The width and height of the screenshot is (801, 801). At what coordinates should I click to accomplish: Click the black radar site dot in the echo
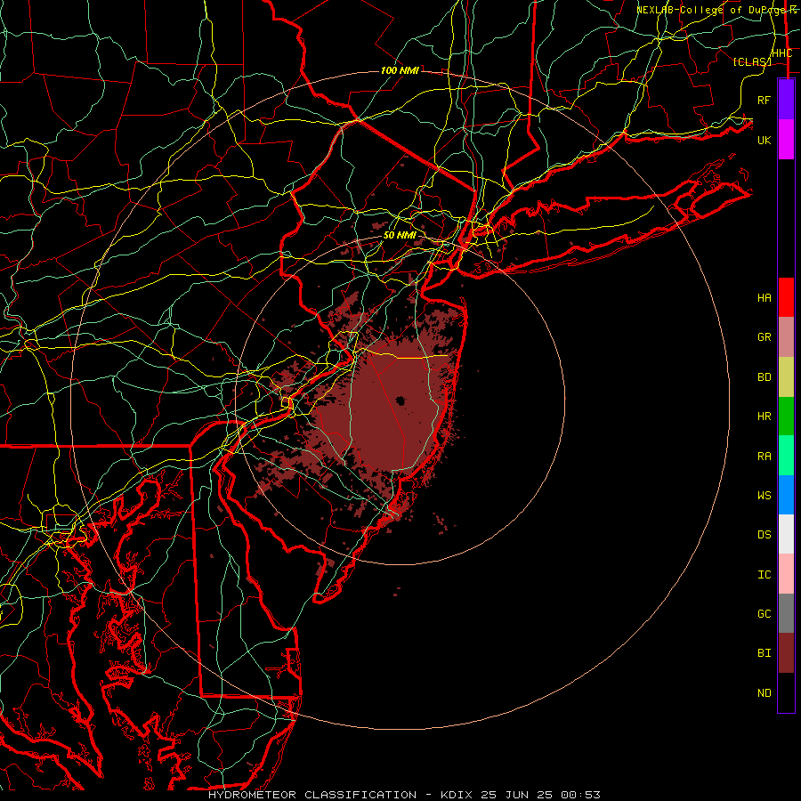coord(400,401)
